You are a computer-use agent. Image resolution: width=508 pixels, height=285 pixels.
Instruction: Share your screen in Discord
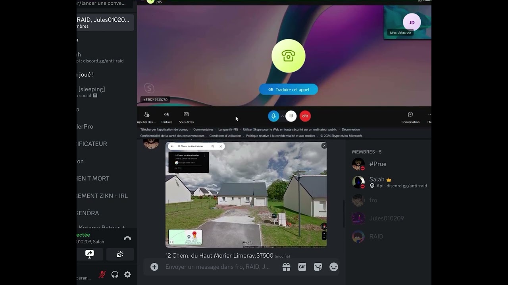[90, 254]
